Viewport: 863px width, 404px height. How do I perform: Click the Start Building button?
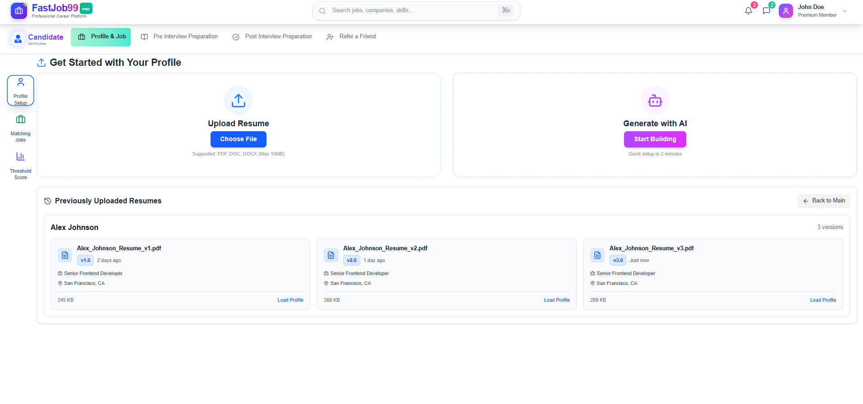pyautogui.click(x=655, y=139)
